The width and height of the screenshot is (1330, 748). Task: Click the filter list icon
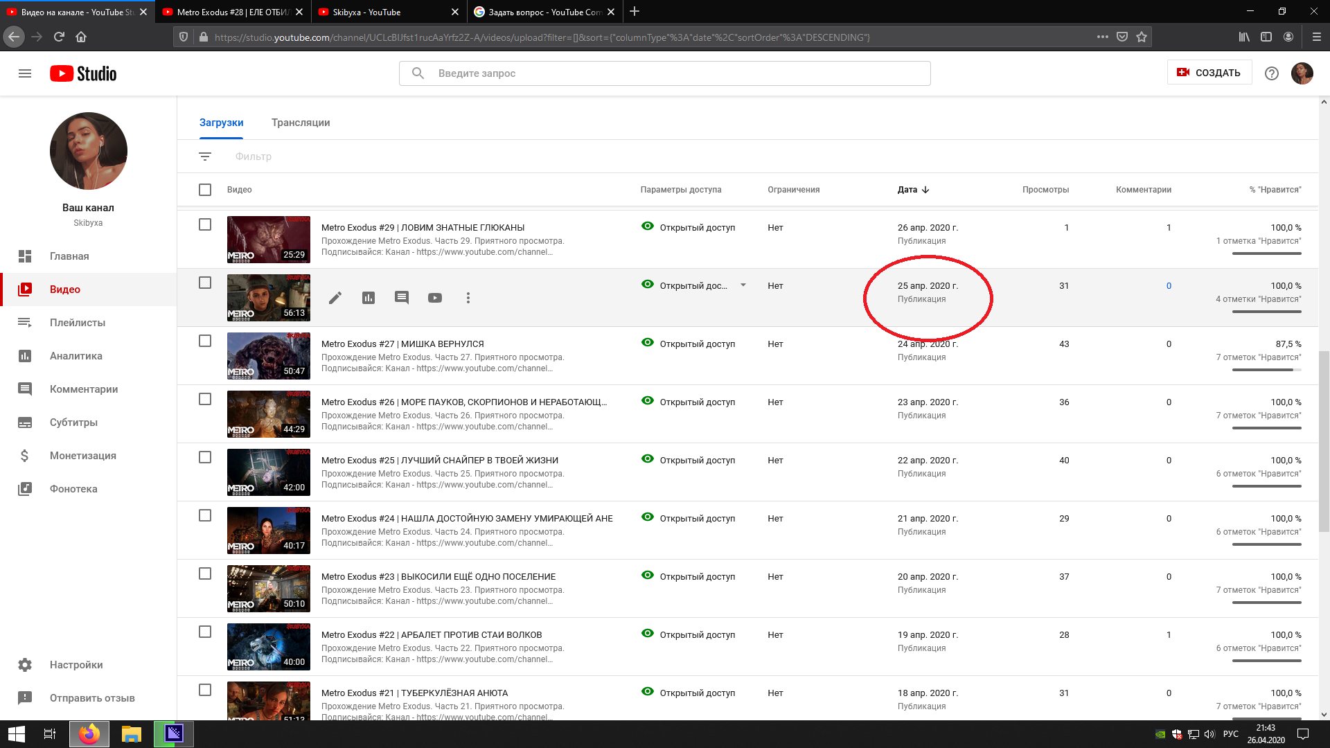(x=205, y=157)
